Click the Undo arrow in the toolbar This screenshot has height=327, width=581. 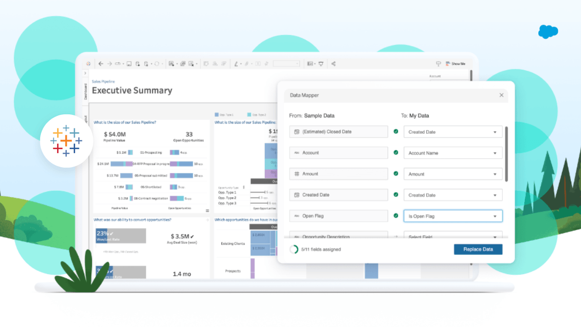[x=101, y=63]
